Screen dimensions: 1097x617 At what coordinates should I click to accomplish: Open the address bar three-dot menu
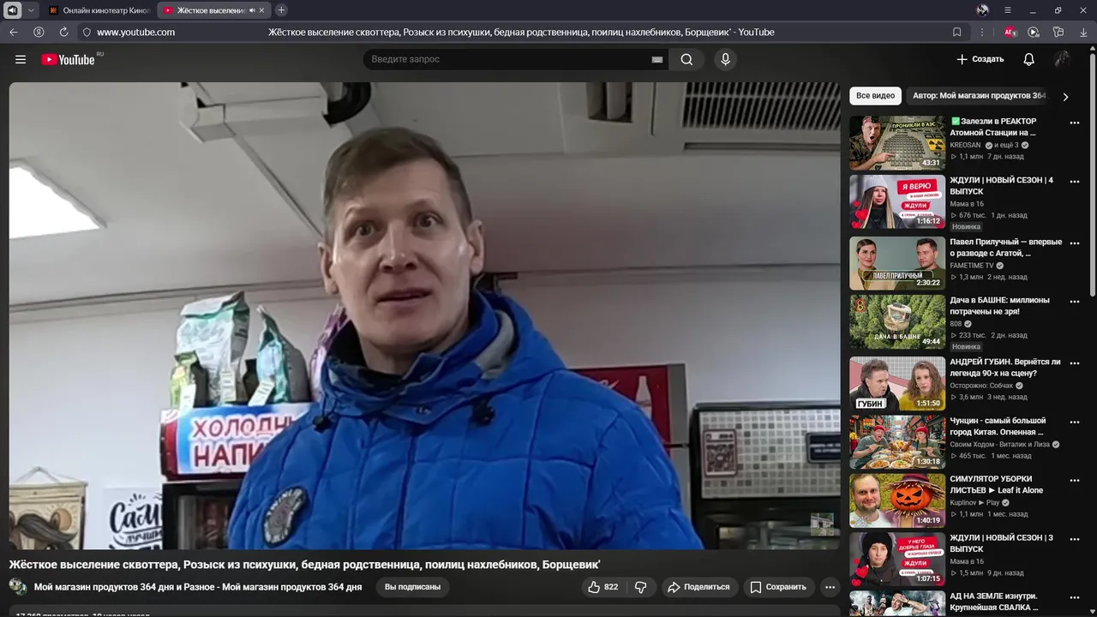982,32
